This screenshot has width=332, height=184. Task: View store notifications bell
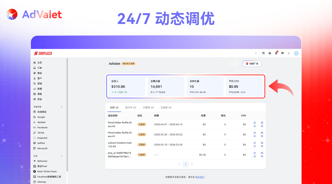tap(276, 53)
